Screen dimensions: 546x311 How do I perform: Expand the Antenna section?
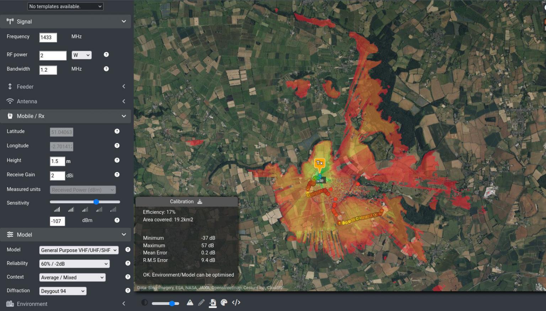pyautogui.click(x=65, y=102)
